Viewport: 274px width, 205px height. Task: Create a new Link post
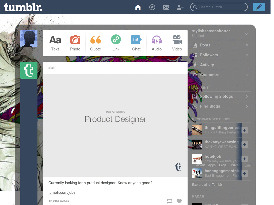tap(116, 43)
